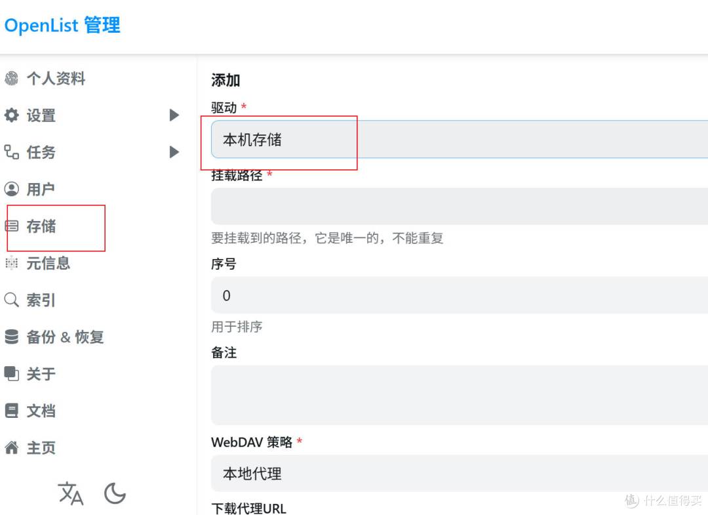This screenshot has height=515, width=708.
Task: Click the 序号 order field containing 0
Action: (x=393, y=295)
